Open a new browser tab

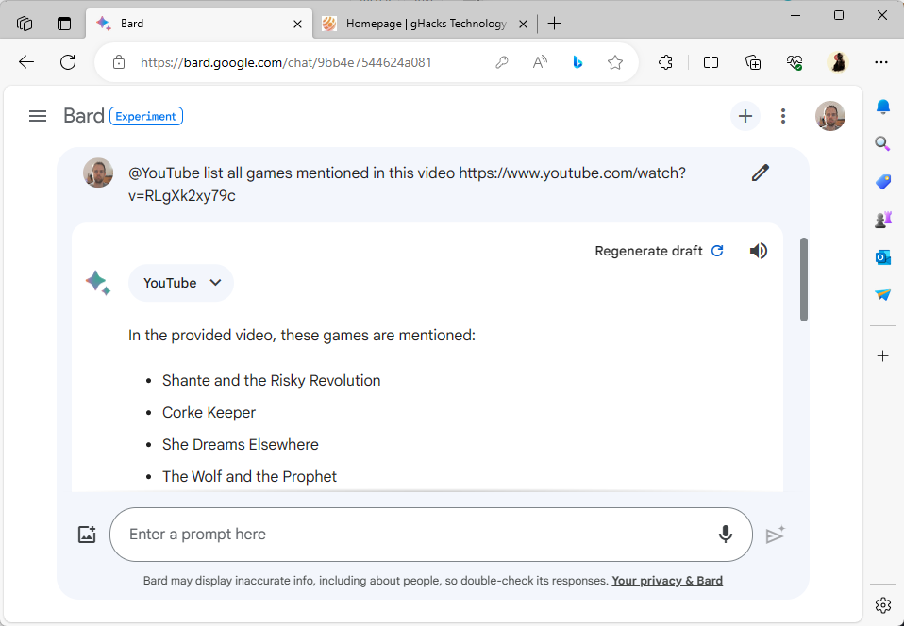[x=554, y=23]
